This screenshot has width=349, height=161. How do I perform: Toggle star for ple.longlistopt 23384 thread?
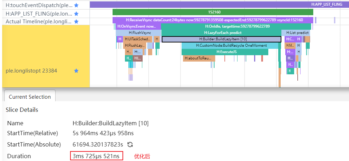pos(76,71)
